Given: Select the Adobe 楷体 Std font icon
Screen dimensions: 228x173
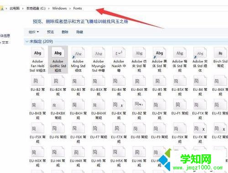Looking at the screenshot, I should pyautogui.click(x=180, y=53).
